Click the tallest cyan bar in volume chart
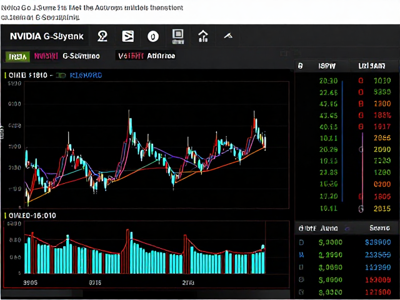This screenshot has width=400, height=300. pos(131,252)
